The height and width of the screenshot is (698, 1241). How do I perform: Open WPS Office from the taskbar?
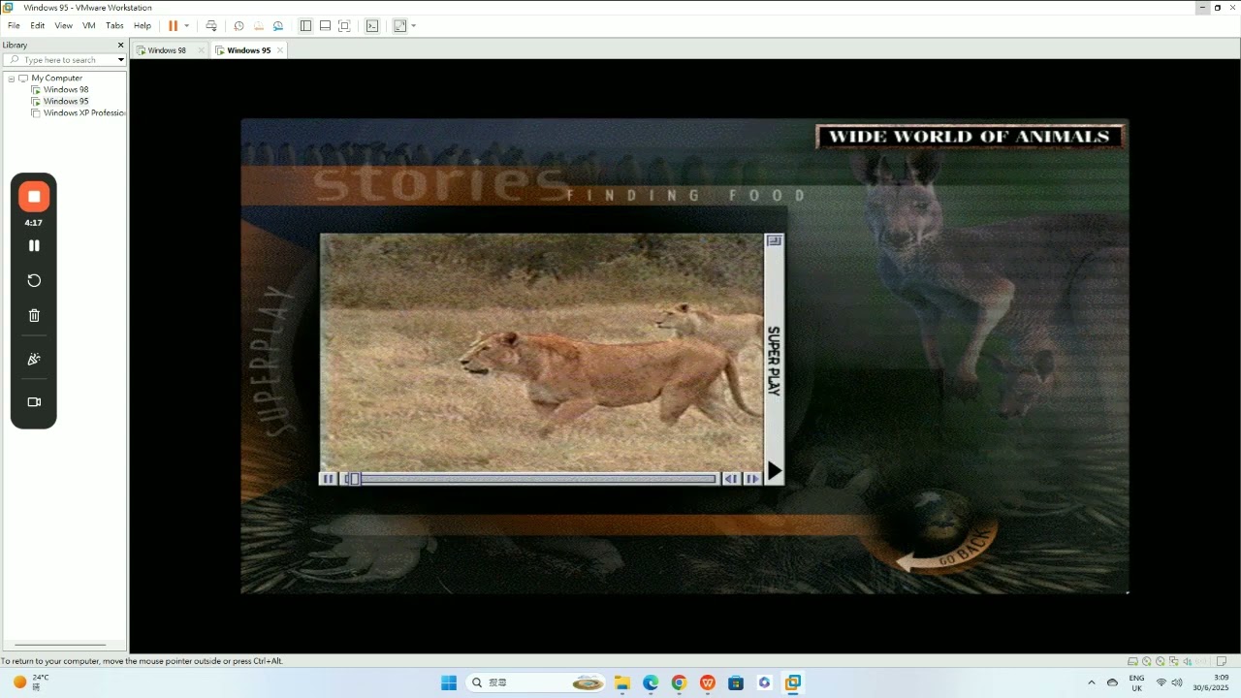[708, 682]
